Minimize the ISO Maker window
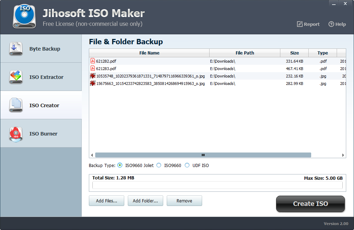This screenshot has height=230, width=354. tap(334, 4)
